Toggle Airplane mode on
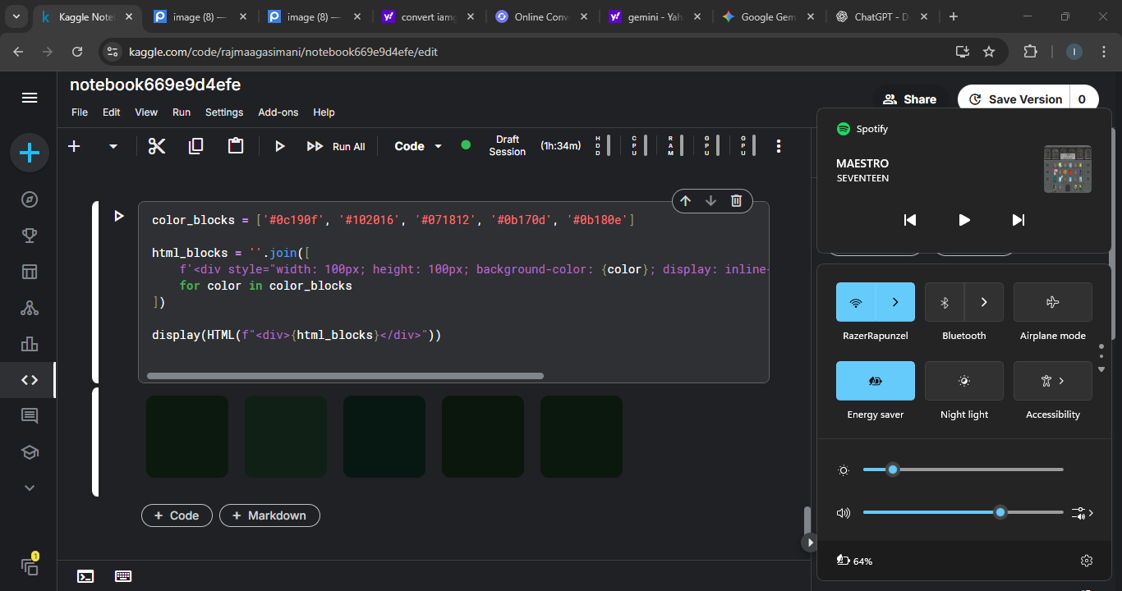This screenshot has height=591, width=1122. (x=1052, y=302)
